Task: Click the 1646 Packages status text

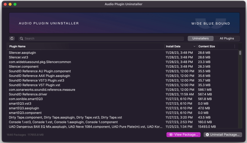Action: point(16,135)
